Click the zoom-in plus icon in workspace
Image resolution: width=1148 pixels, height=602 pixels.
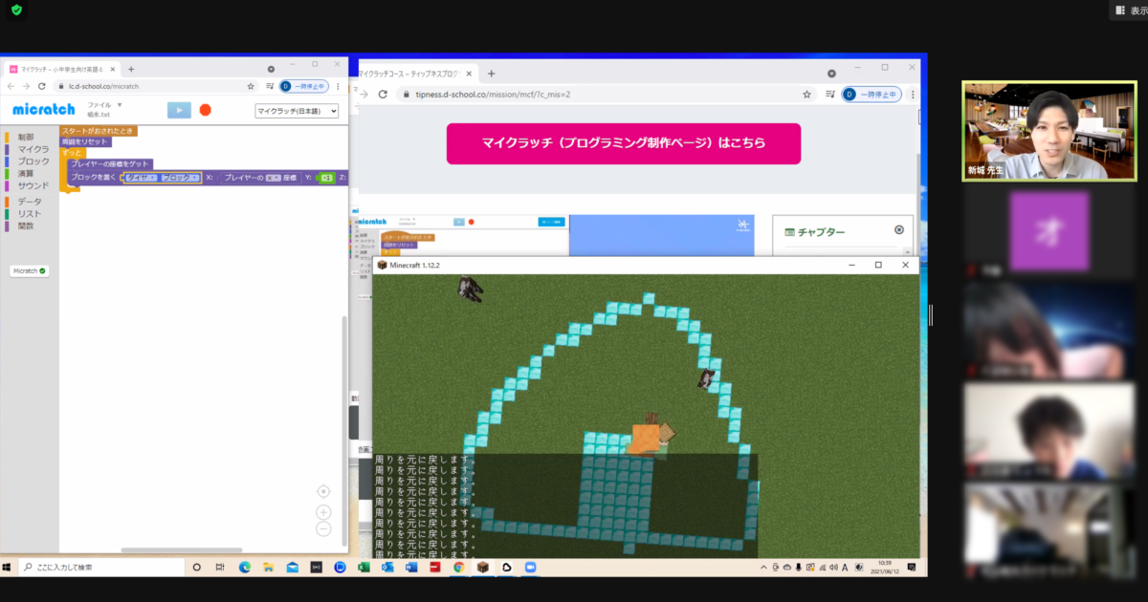pyautogui.click(x=323, y=512)
